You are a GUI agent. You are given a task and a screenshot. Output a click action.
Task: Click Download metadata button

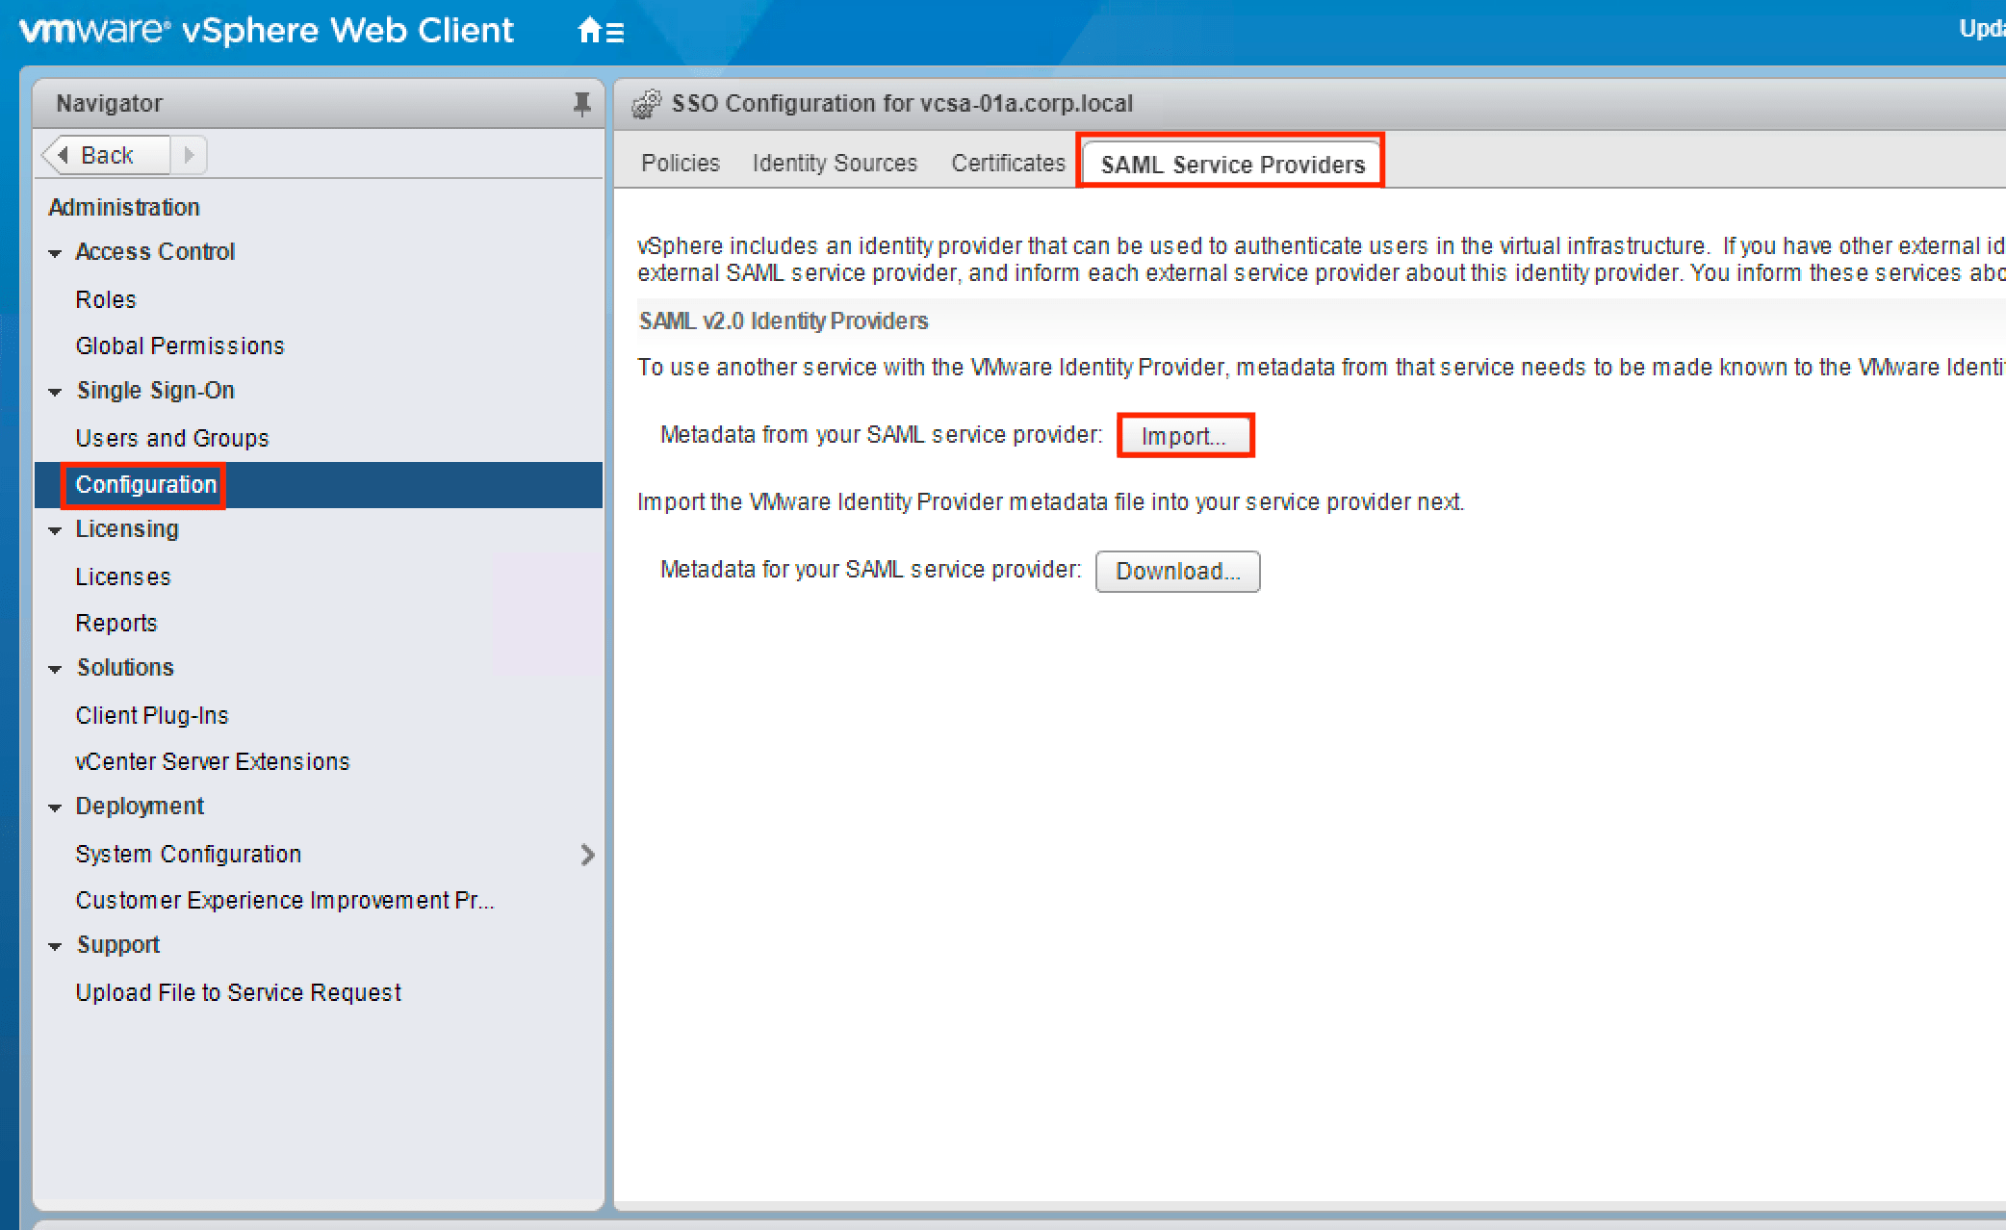pyautogui.click(x=1177, y=572)
